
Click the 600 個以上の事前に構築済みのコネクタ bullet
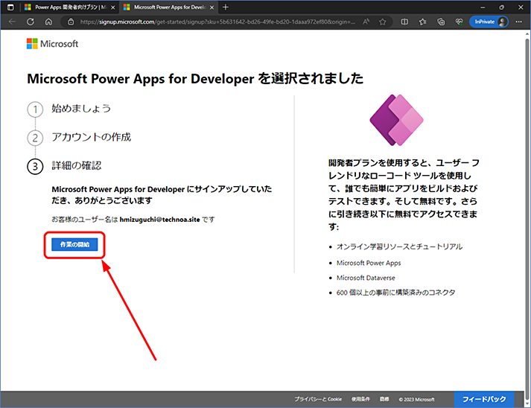pyautogui.click(x=395, y=293)
